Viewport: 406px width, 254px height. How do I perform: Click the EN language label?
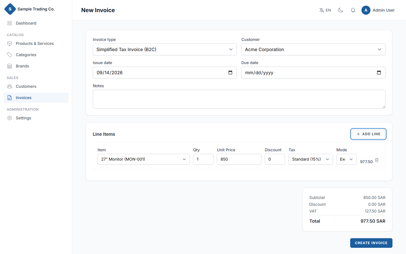pos(328,10)
